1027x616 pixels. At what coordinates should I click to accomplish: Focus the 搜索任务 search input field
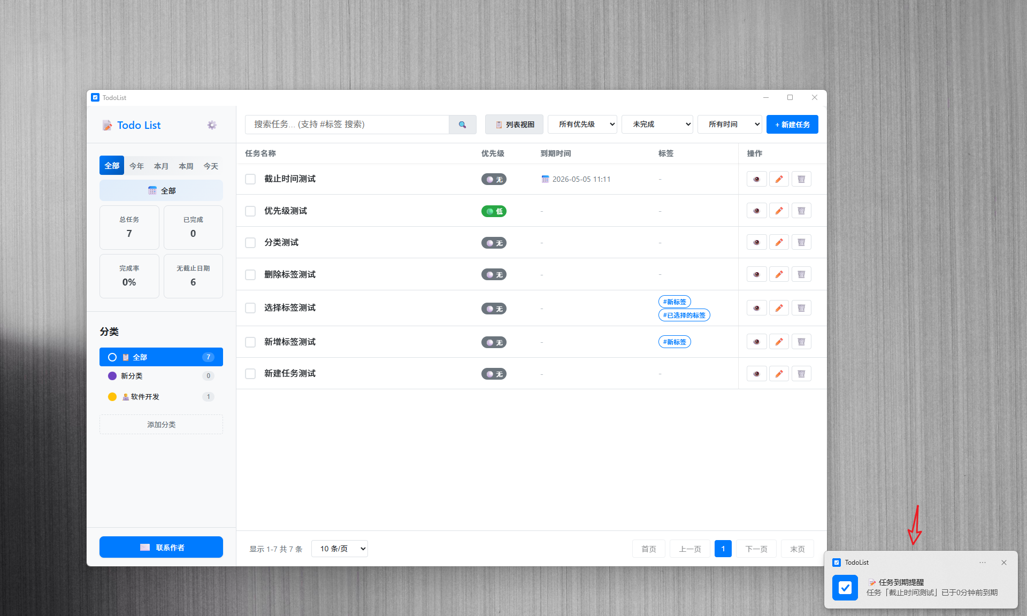(347, 125)
